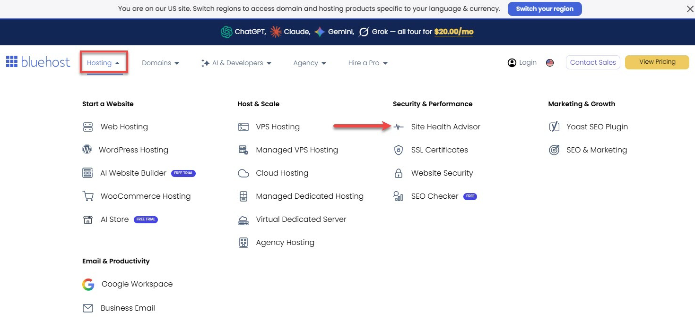Screen dimensions: 695x321
Task: Open SEO Checker link
Action: coord(435,196)
